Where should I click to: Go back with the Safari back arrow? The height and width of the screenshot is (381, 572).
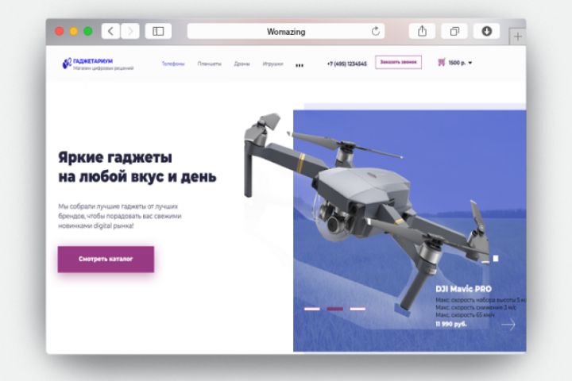click(x=111, y=32)
